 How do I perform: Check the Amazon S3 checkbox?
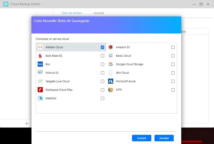pos(173,47)
